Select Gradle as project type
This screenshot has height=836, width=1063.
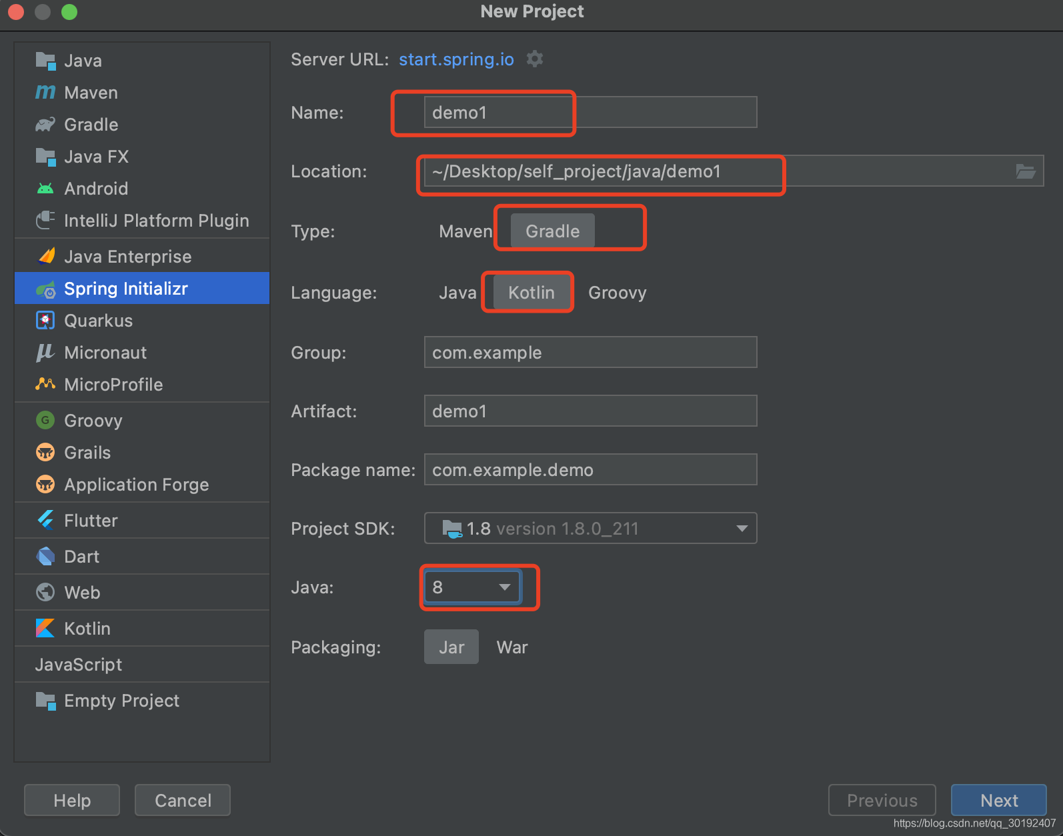point(553,231)
